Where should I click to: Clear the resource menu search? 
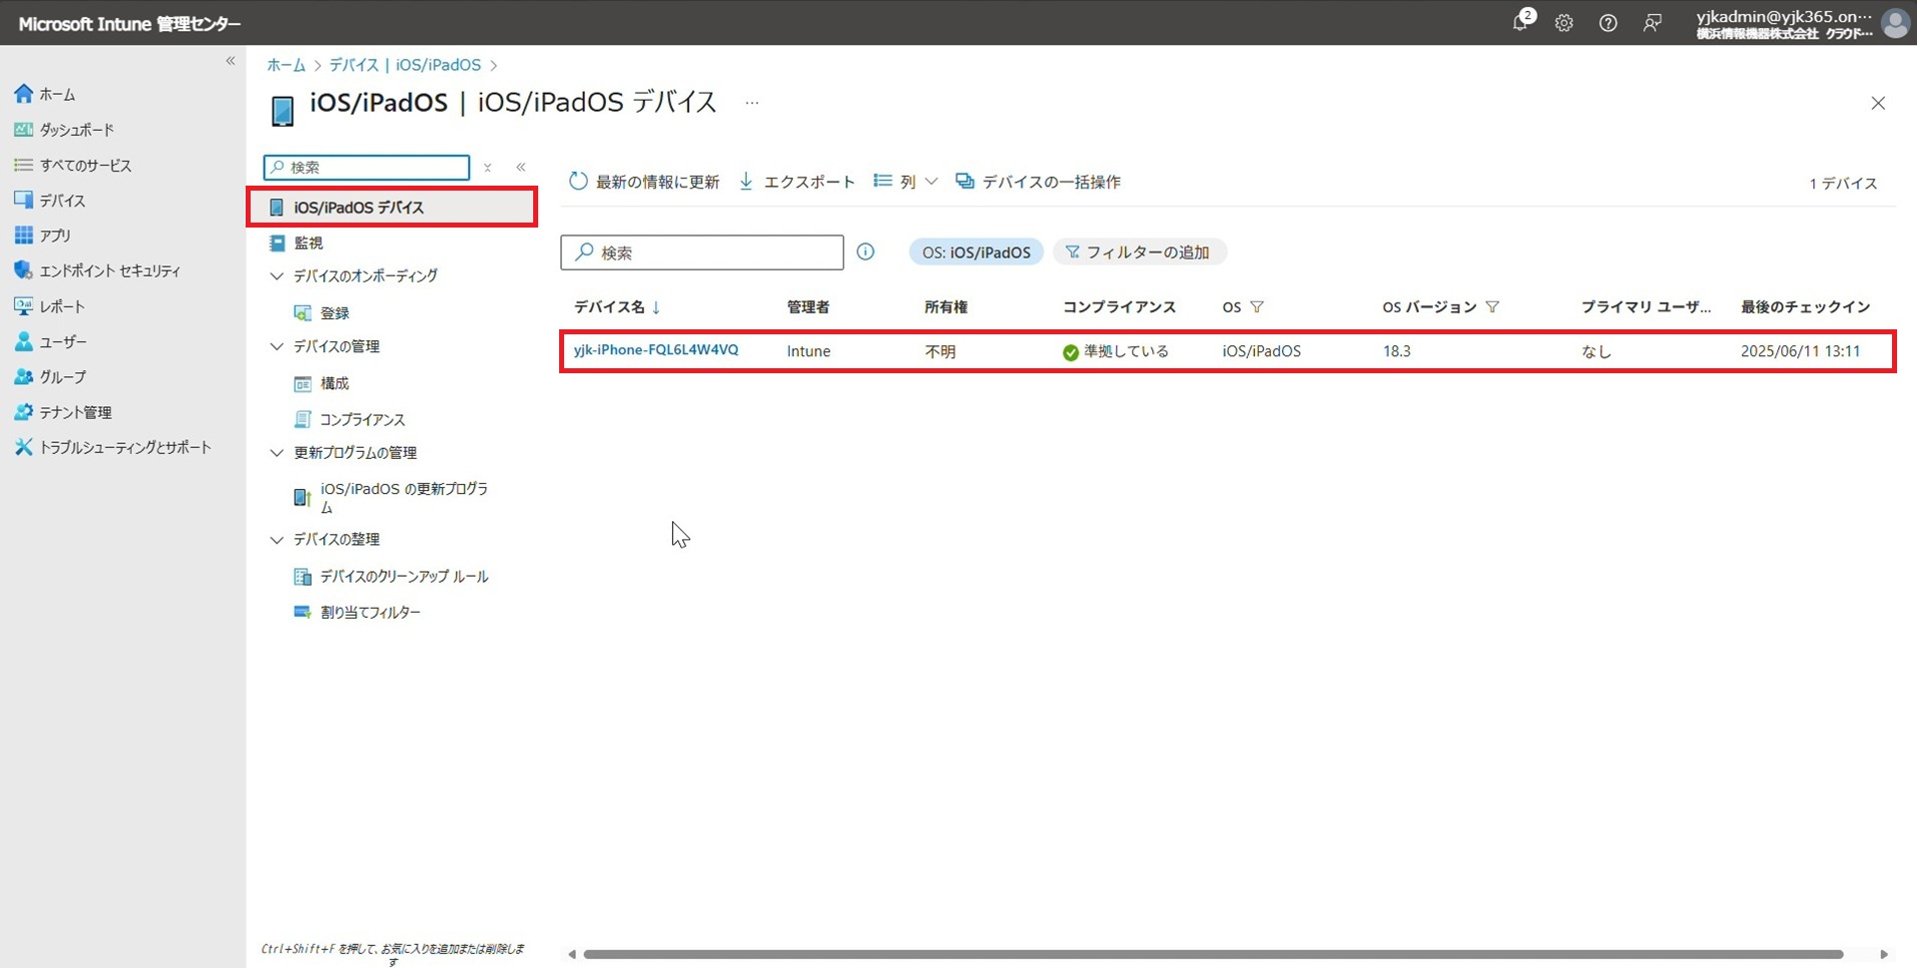click(x=487, y=168)
